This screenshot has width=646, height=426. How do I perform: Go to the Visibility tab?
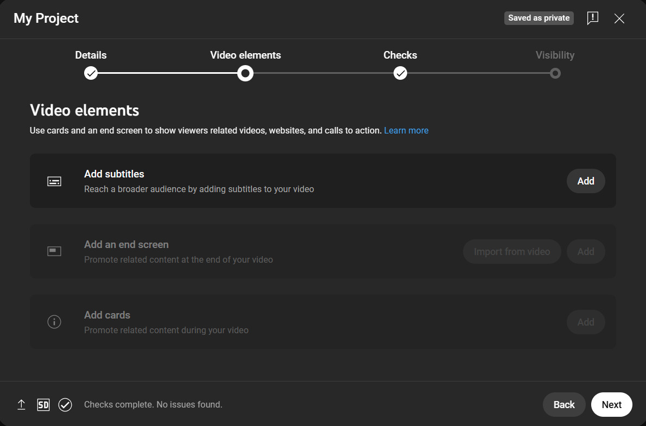coord(555,55)
